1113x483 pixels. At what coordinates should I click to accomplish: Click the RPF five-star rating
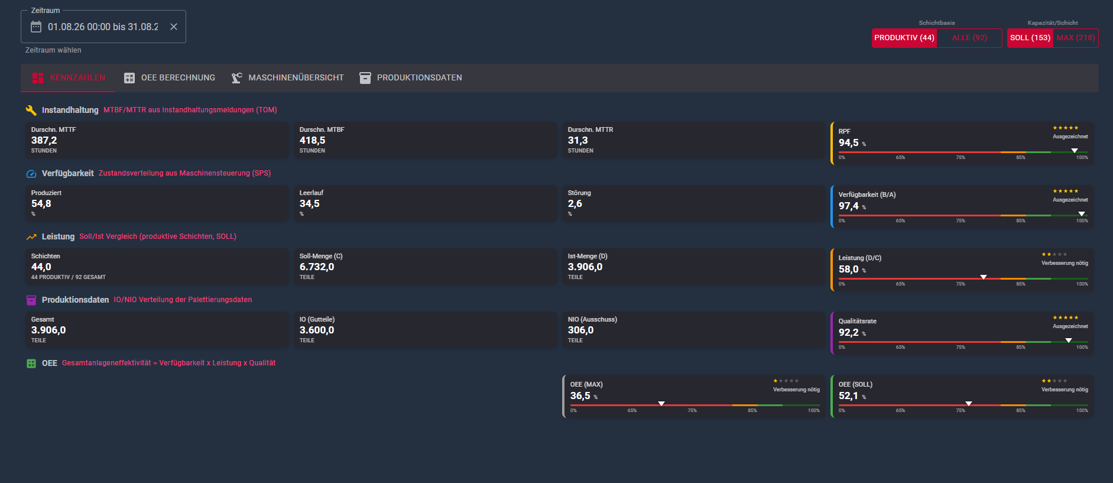[x=1065, y=128]
